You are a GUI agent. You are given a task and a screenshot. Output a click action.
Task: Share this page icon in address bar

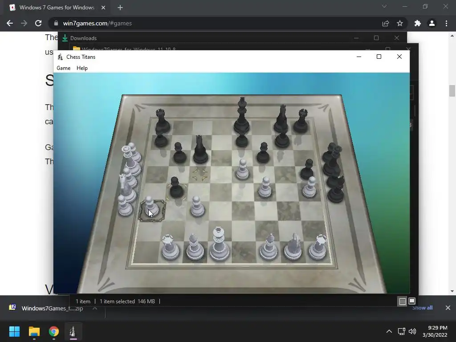pyautogui.click(x=386, y=23)
